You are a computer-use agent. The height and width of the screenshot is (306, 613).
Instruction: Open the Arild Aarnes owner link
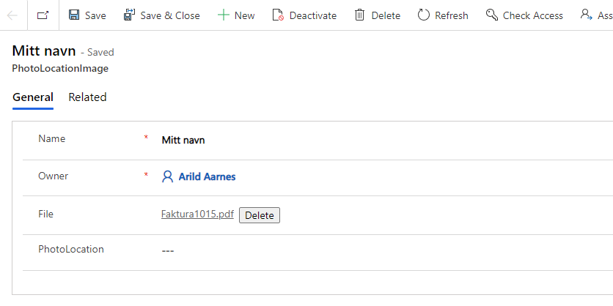point(208,177)
